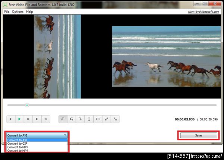Click the Save button

(199, 135)
